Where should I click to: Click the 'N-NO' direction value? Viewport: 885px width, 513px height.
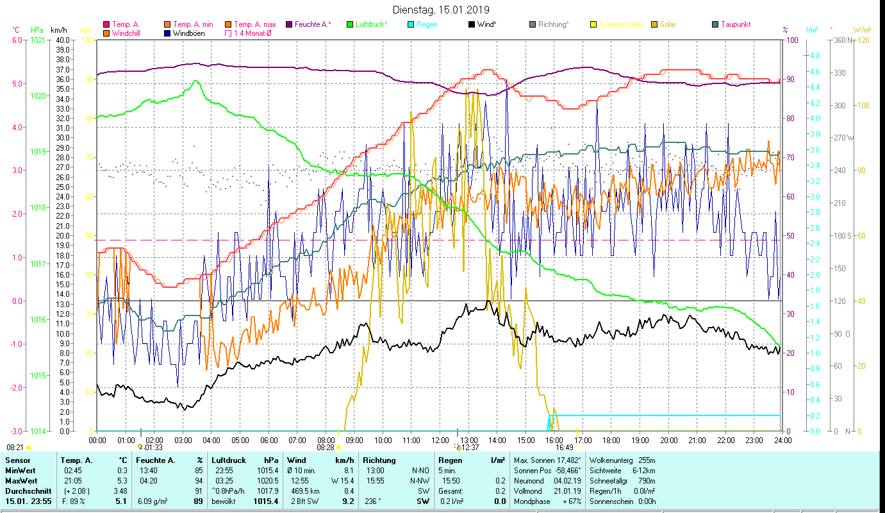(x=420, y=471)
